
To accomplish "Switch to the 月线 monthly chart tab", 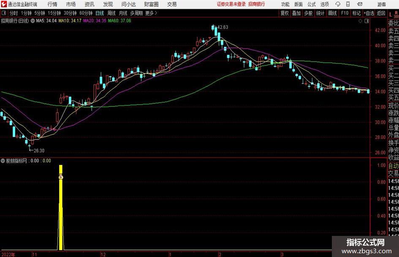I will [123, 13].
